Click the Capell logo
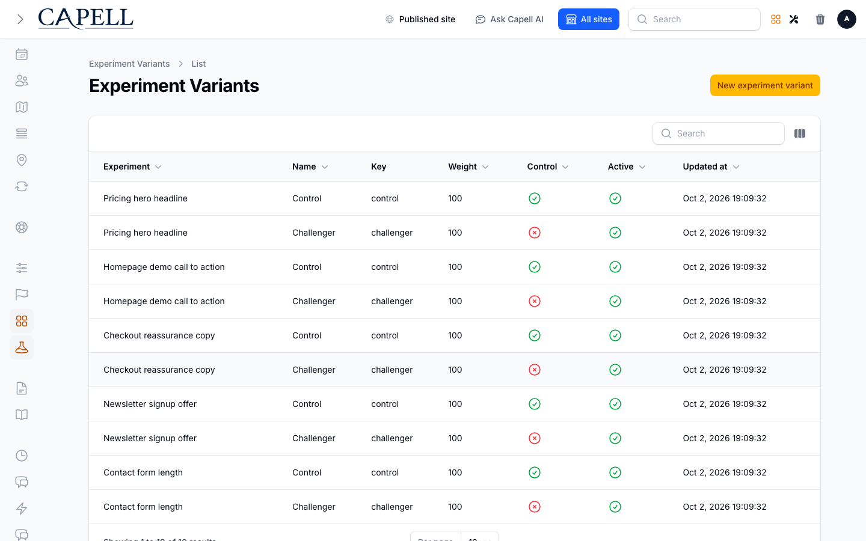 coord(86,19)
